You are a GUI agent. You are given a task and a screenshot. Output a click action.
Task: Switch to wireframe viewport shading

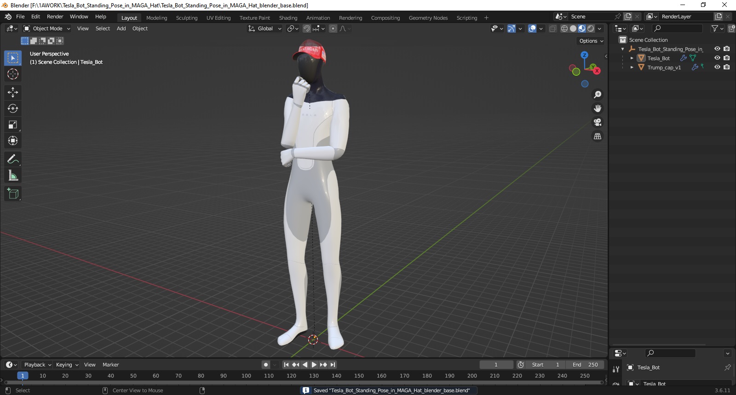[x=564, y=28]
